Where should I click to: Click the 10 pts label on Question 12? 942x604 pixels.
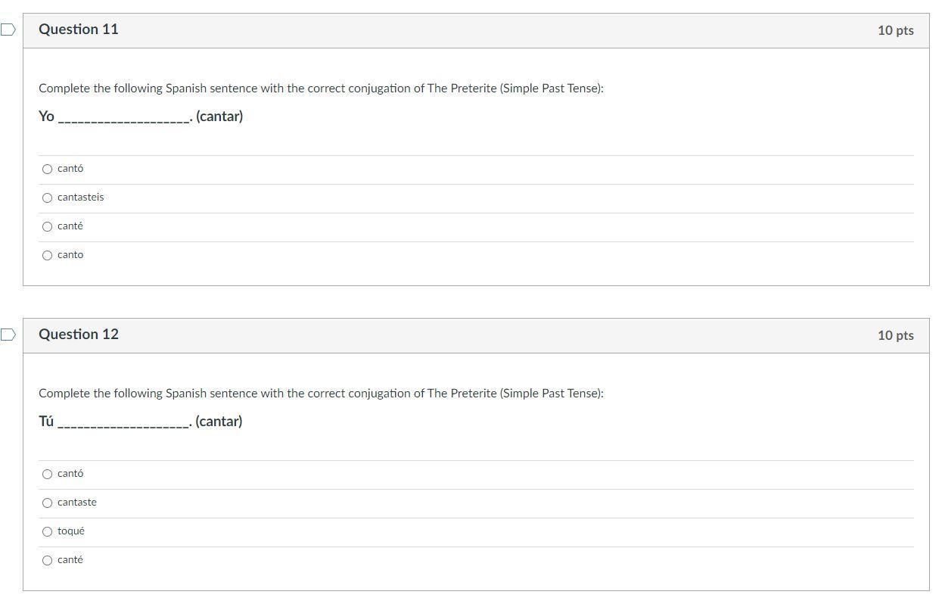[896, 335]
